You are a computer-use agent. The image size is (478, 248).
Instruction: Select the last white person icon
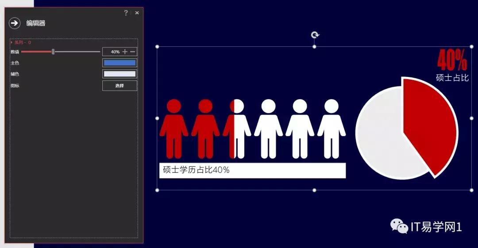coord(331,129)
